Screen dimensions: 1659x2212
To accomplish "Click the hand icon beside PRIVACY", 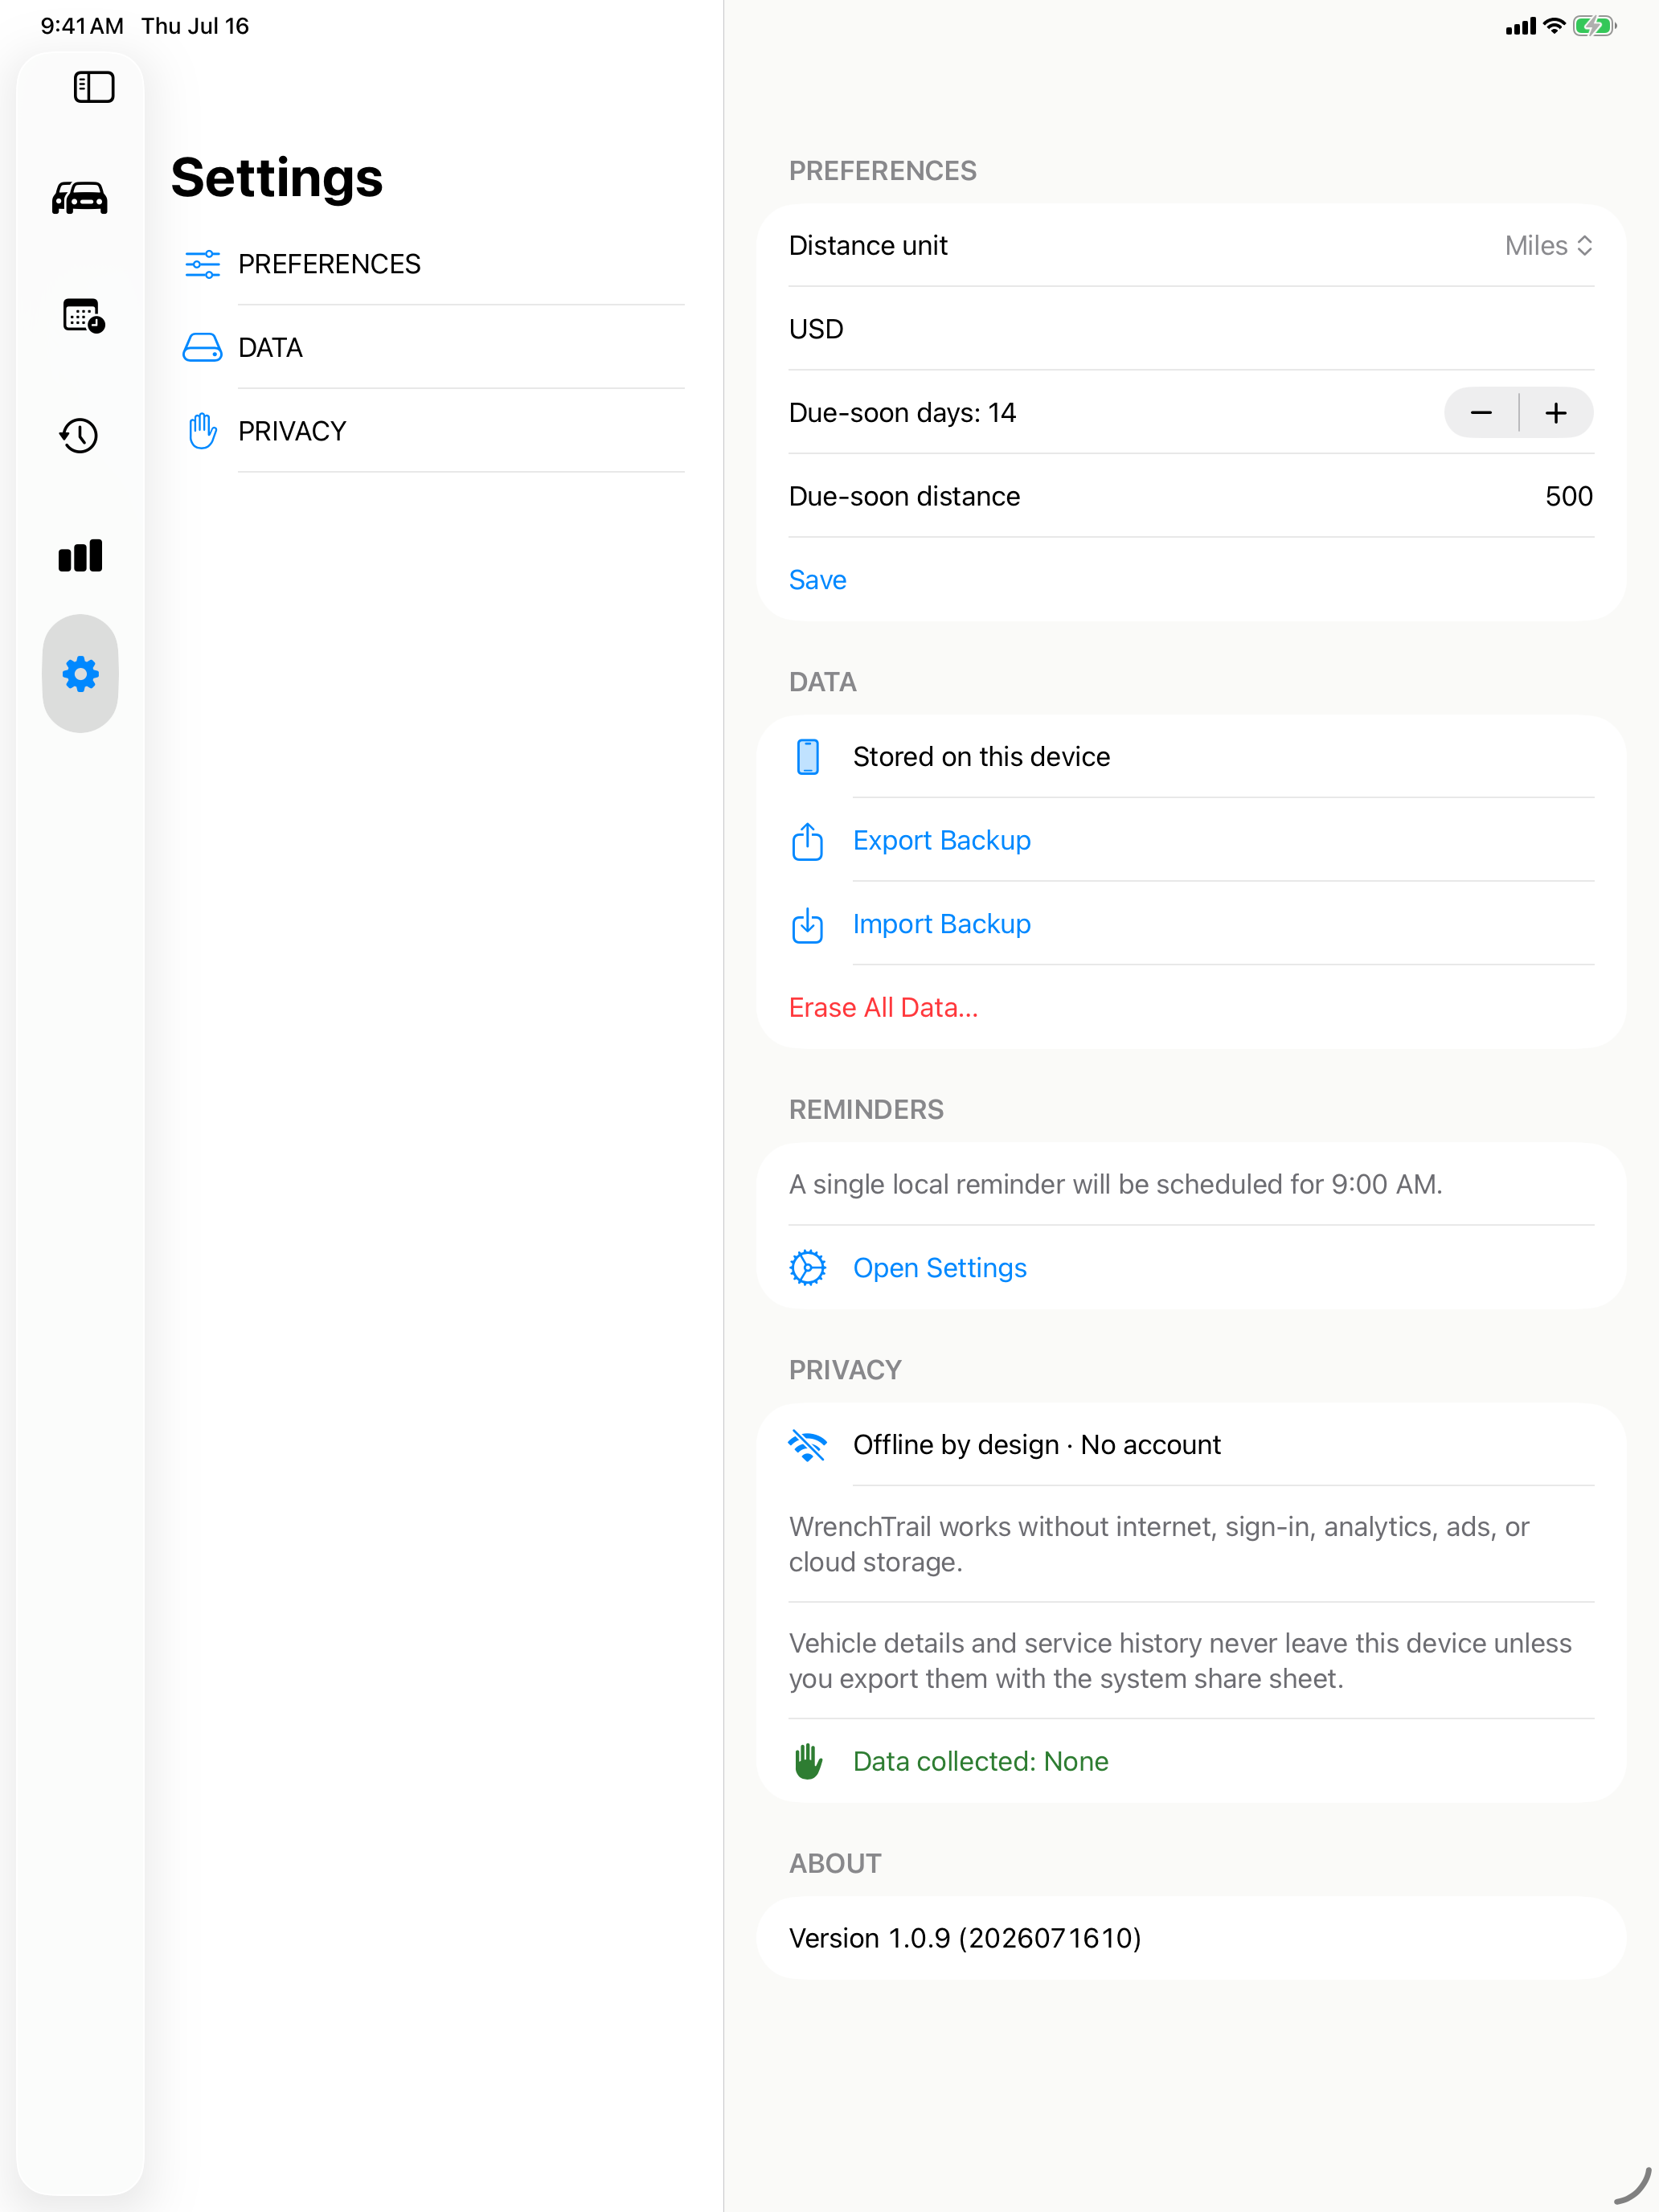I will click(203, 431).
